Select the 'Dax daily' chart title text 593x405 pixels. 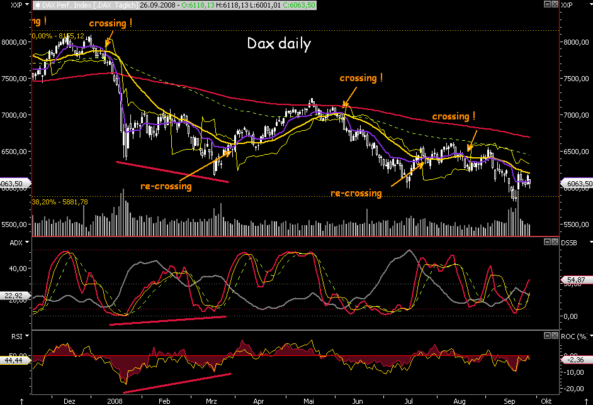point(279,43)
